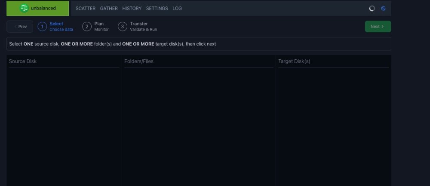
Task: Click the Target Disk(s) panel header
Action: 294,61
